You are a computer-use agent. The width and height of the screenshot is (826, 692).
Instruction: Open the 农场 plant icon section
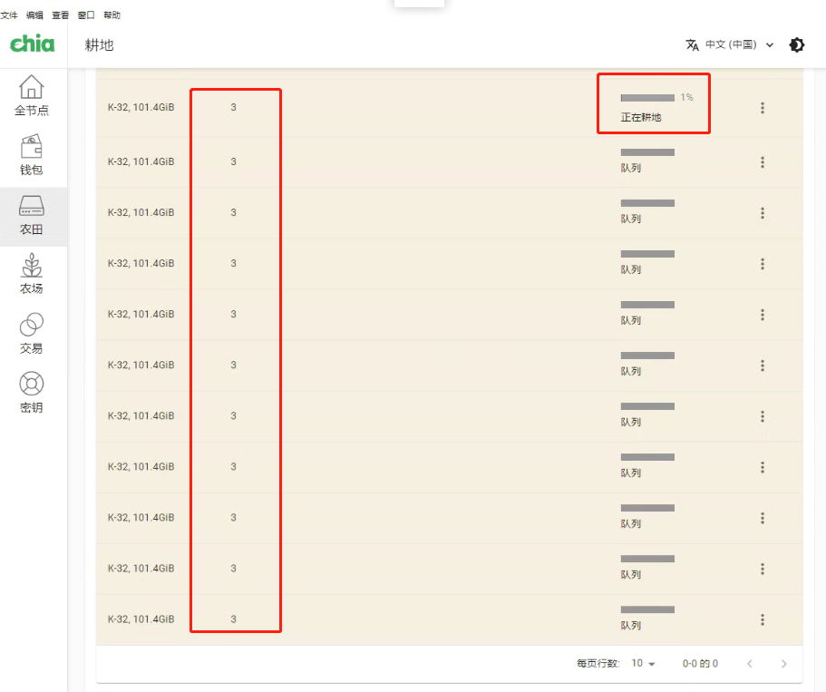pos(32,274)
